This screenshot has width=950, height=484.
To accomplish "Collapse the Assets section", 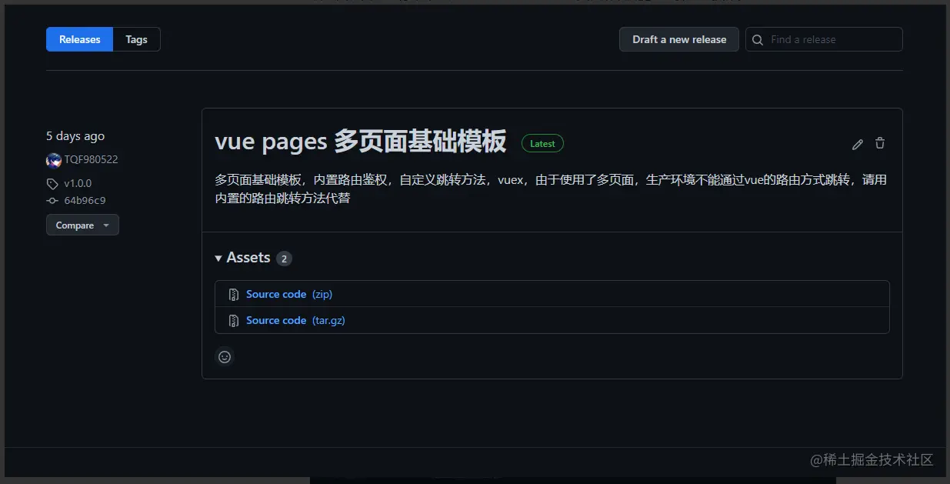I will click(x=242, y=258).
